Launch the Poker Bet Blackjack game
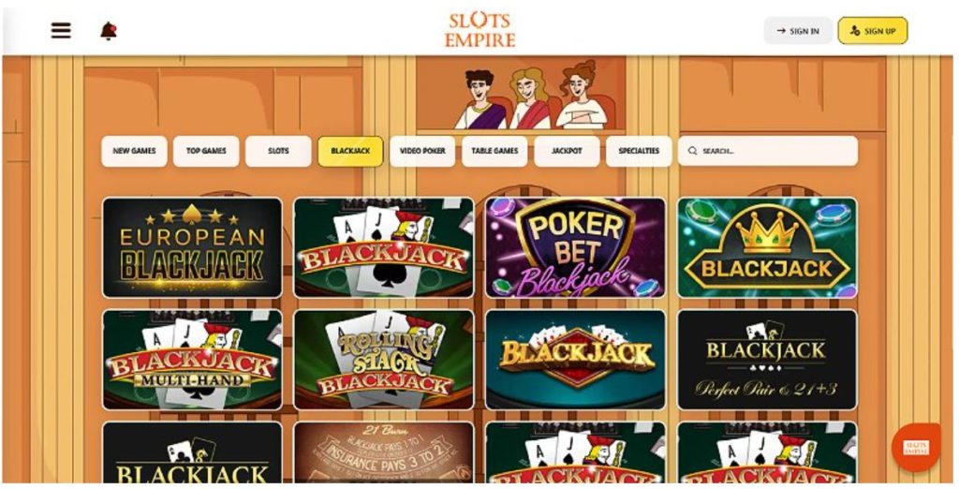Image resolution: width=959 pixels, height=489 pixels. (576, 248)
